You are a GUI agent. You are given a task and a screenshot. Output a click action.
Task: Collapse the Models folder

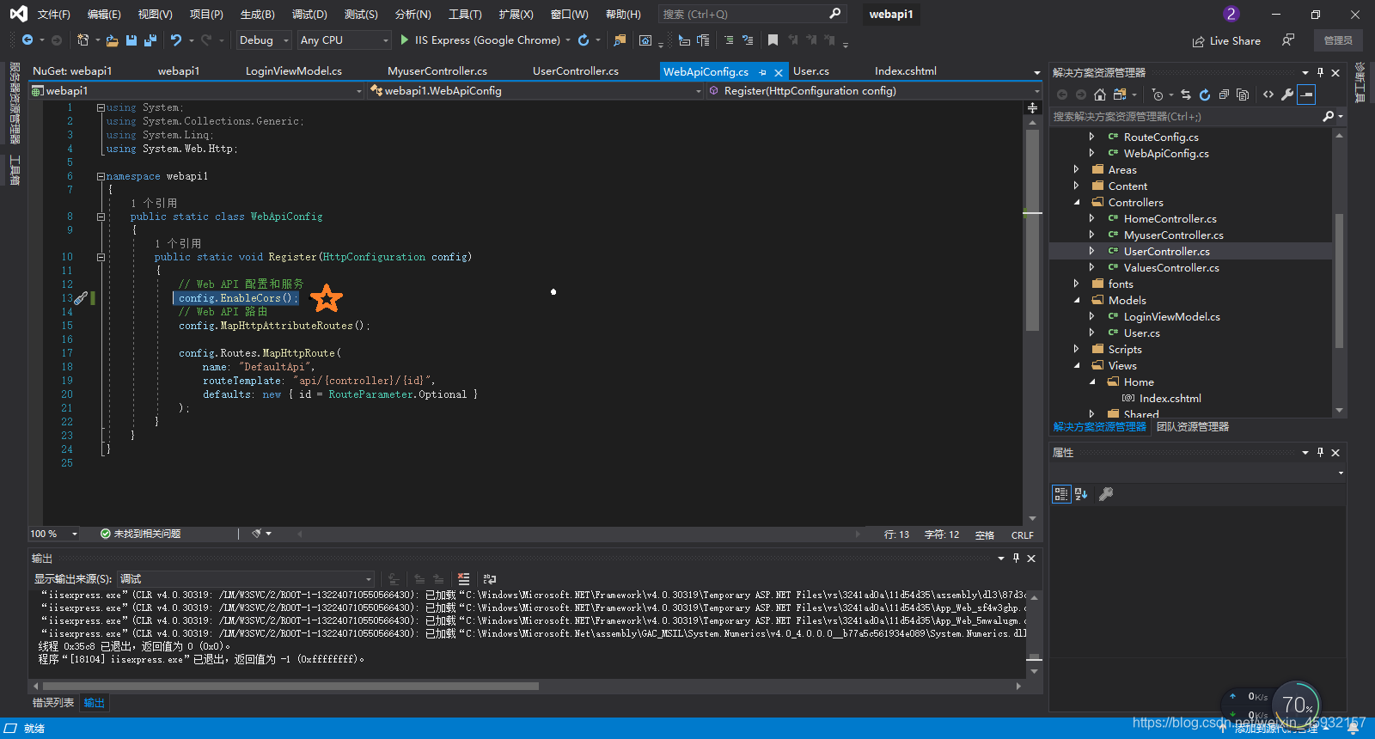(x=1076, y=300)
